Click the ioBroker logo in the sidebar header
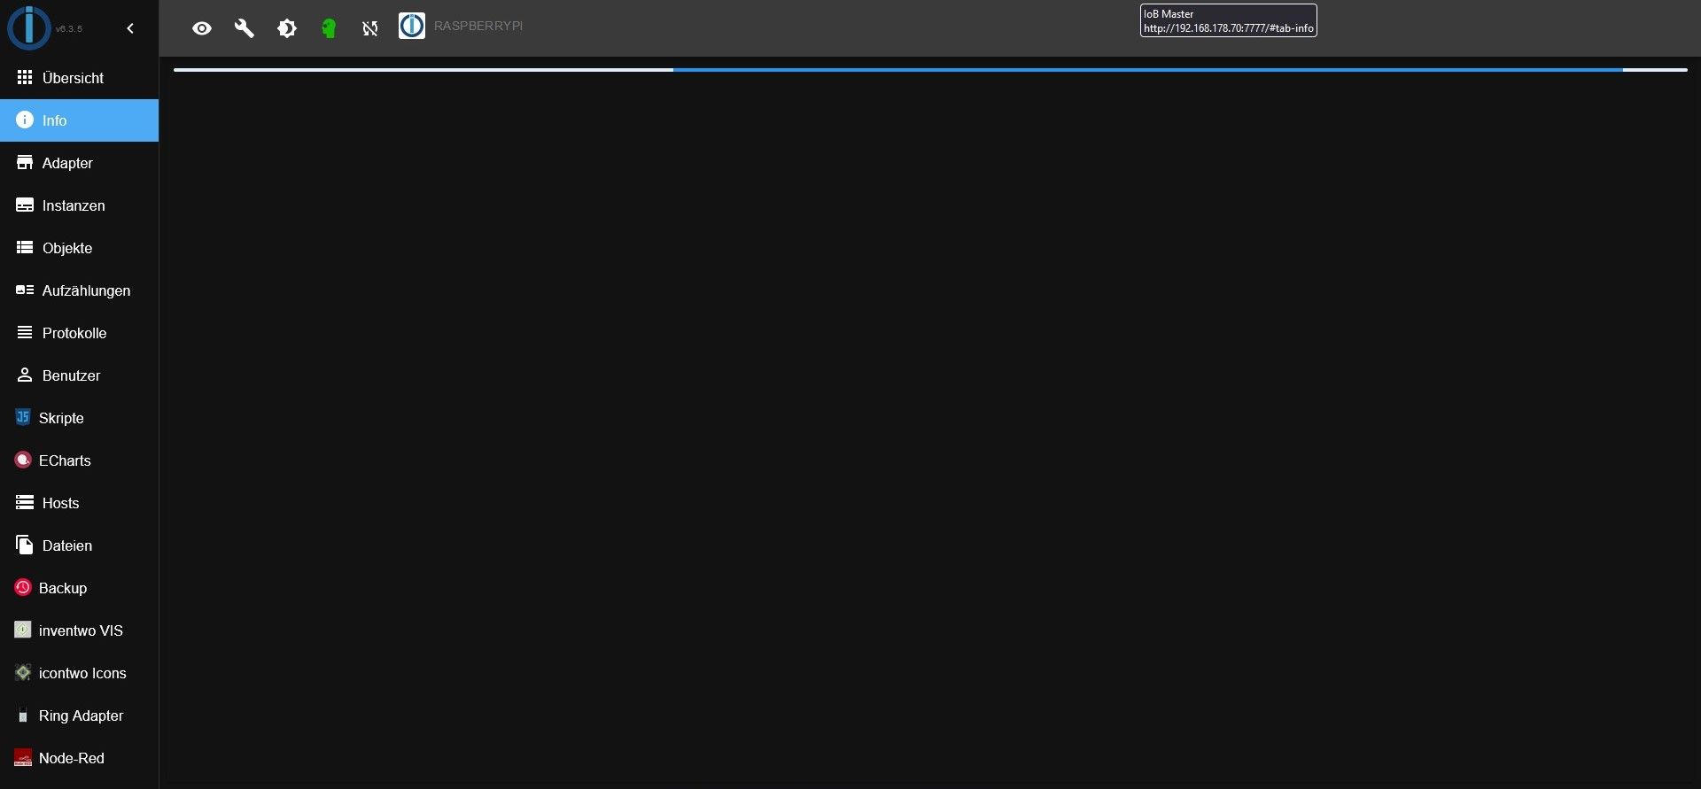1701x789 pixels. (x=29, y=27)
